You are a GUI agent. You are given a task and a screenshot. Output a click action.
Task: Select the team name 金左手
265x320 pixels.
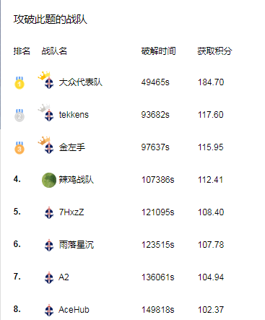pos(72,147)
